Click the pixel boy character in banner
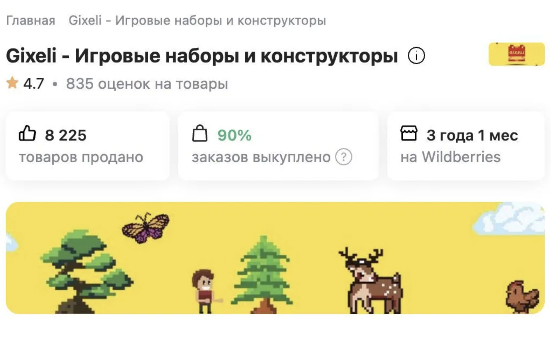 pos(205,291)
